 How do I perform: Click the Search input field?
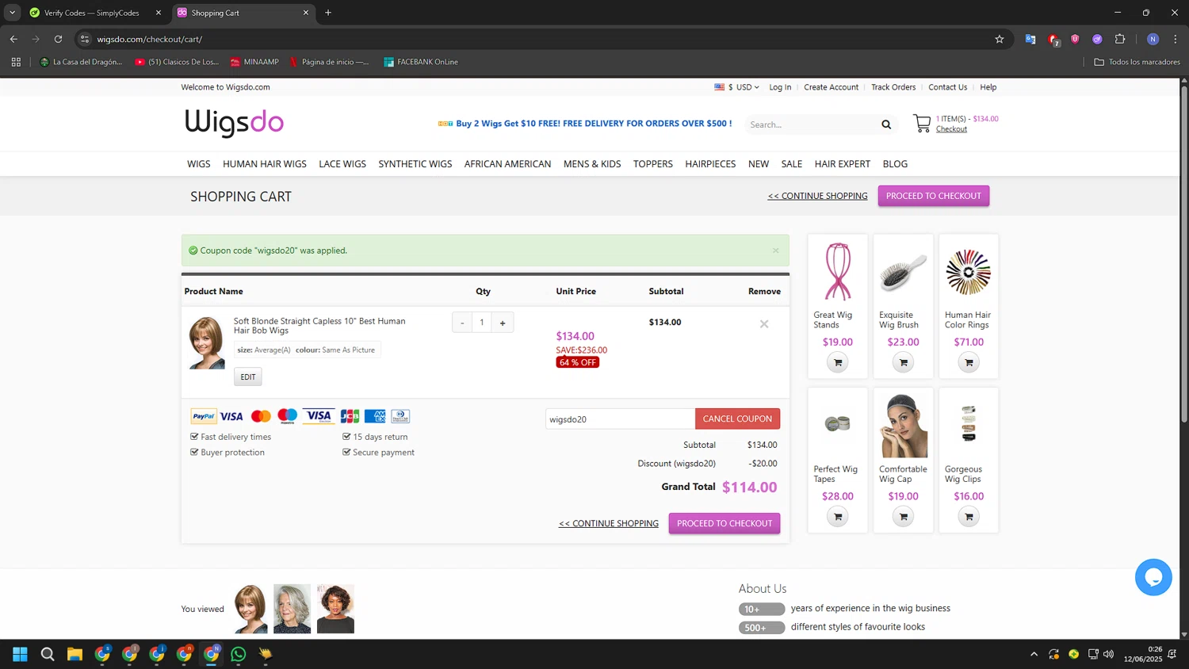[812, 124]
